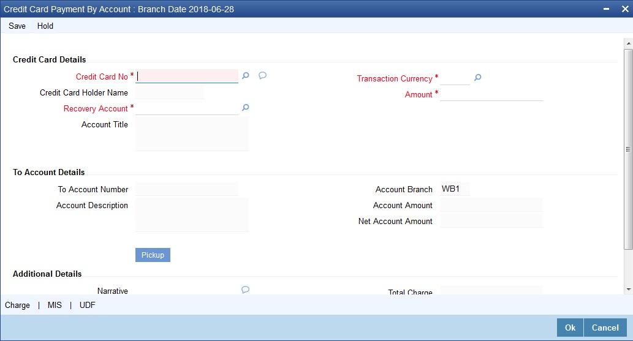The image size is (633, 341).
Task: Open the Charge tab
Action: click(x=17, y=305)
